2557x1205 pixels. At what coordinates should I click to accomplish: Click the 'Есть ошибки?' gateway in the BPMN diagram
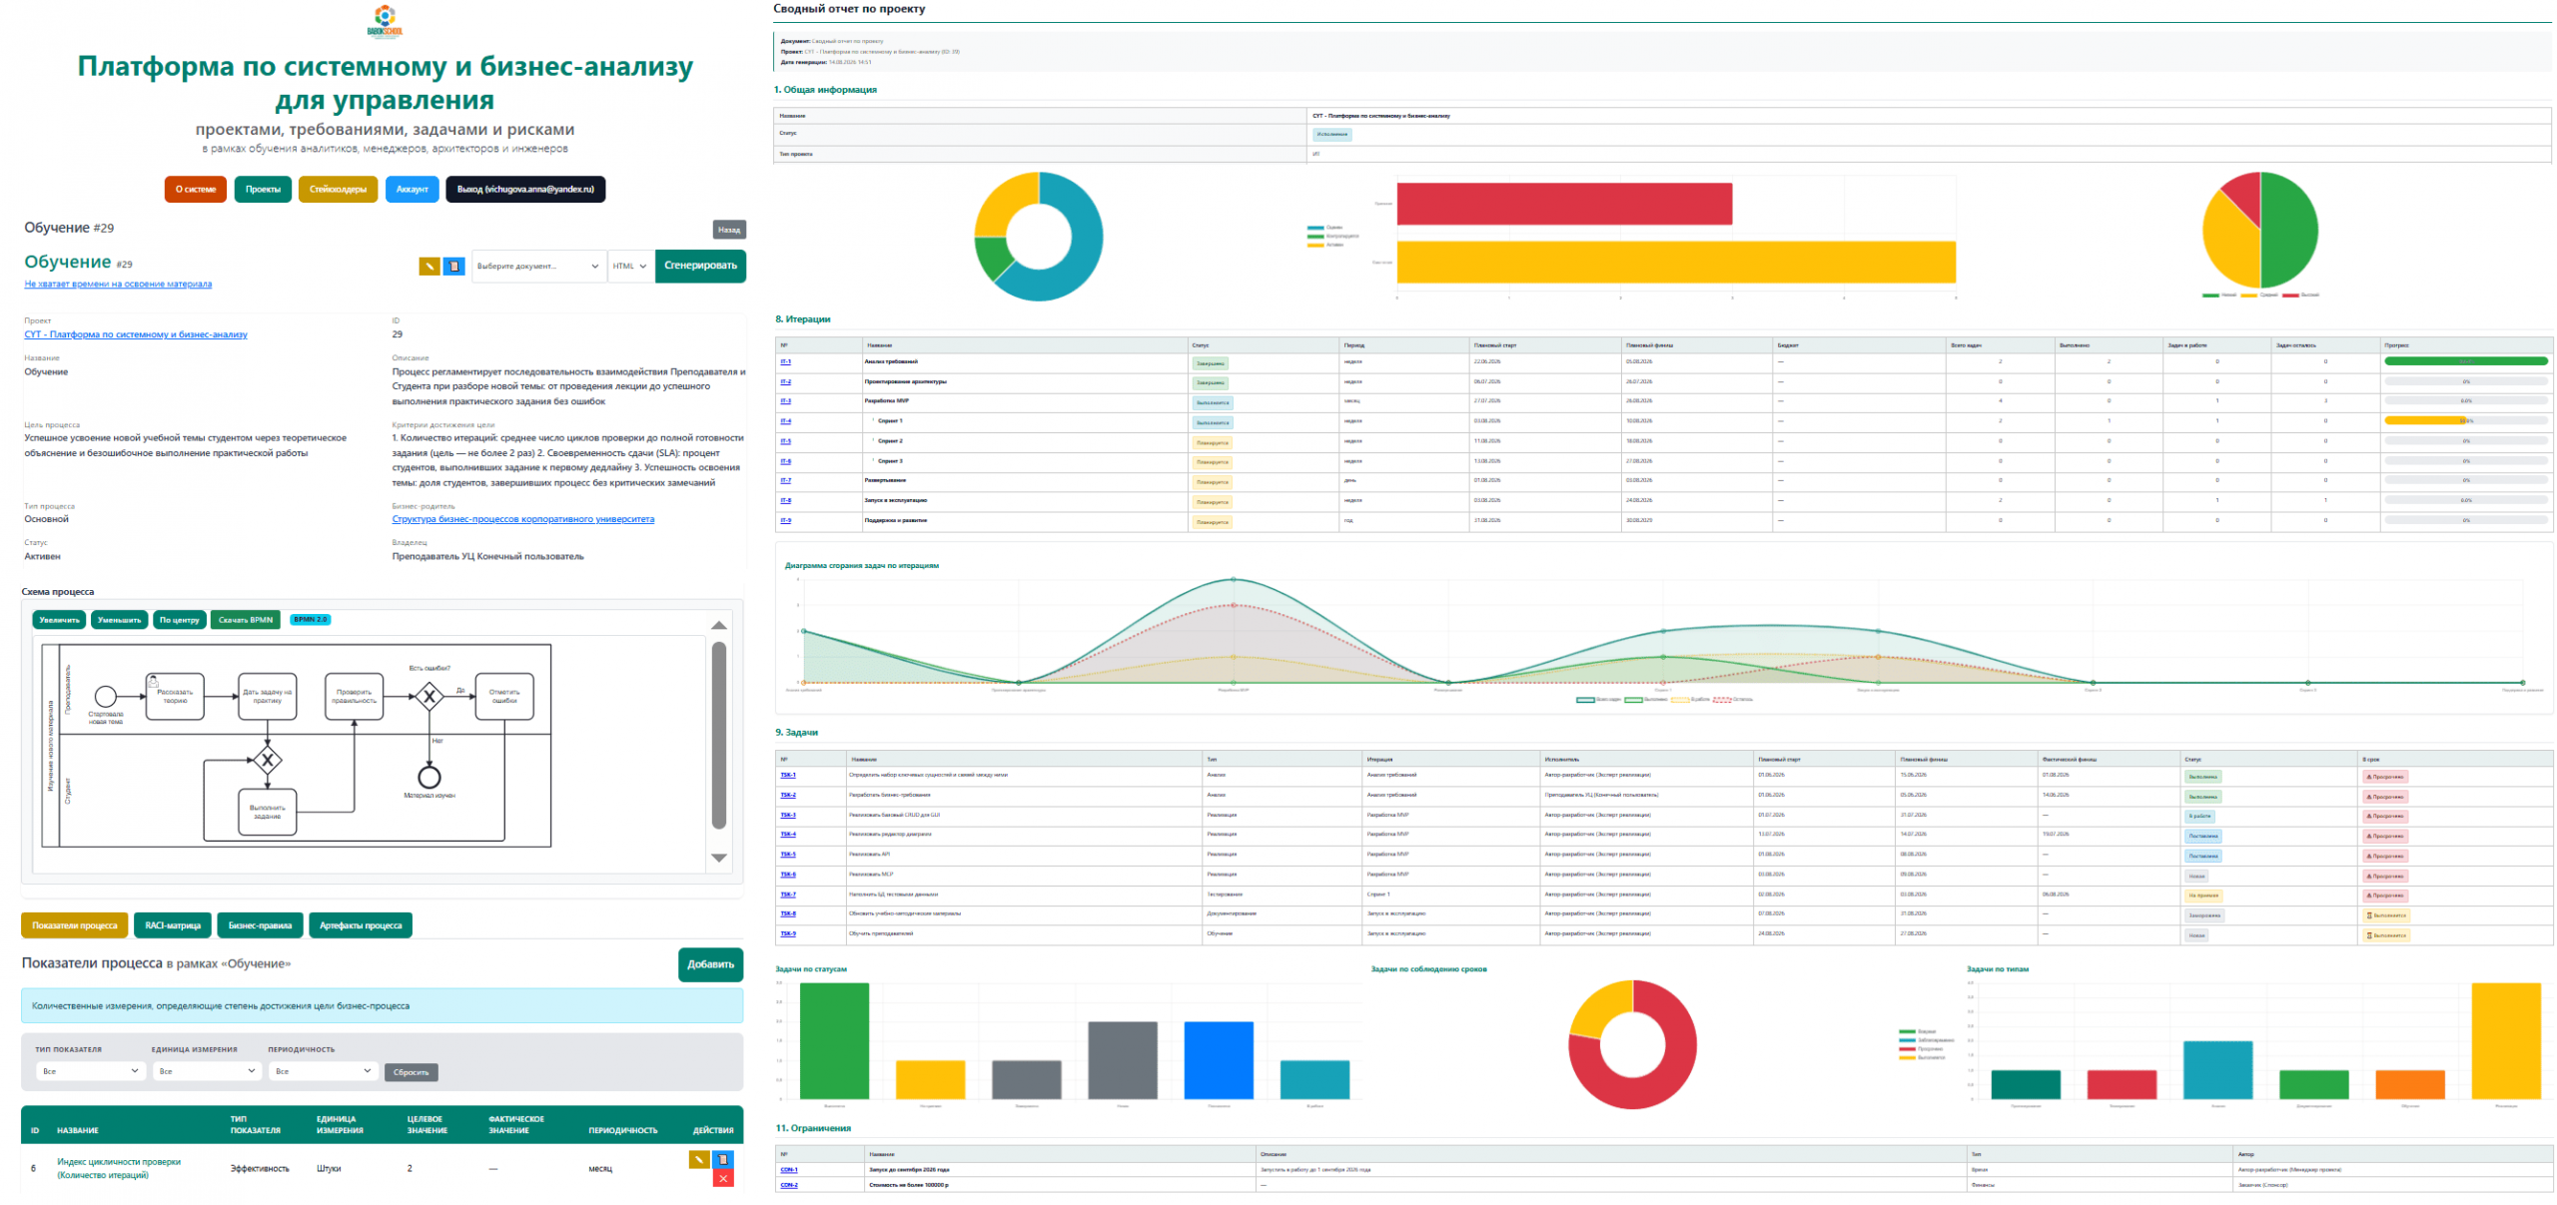(x=429, y=696)
